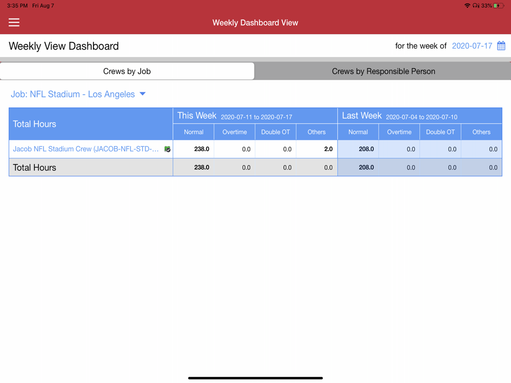The image size is (511, 383).
Task: Click This Week Normal hours 238.0 cell
Action: (x=194, y=149)
